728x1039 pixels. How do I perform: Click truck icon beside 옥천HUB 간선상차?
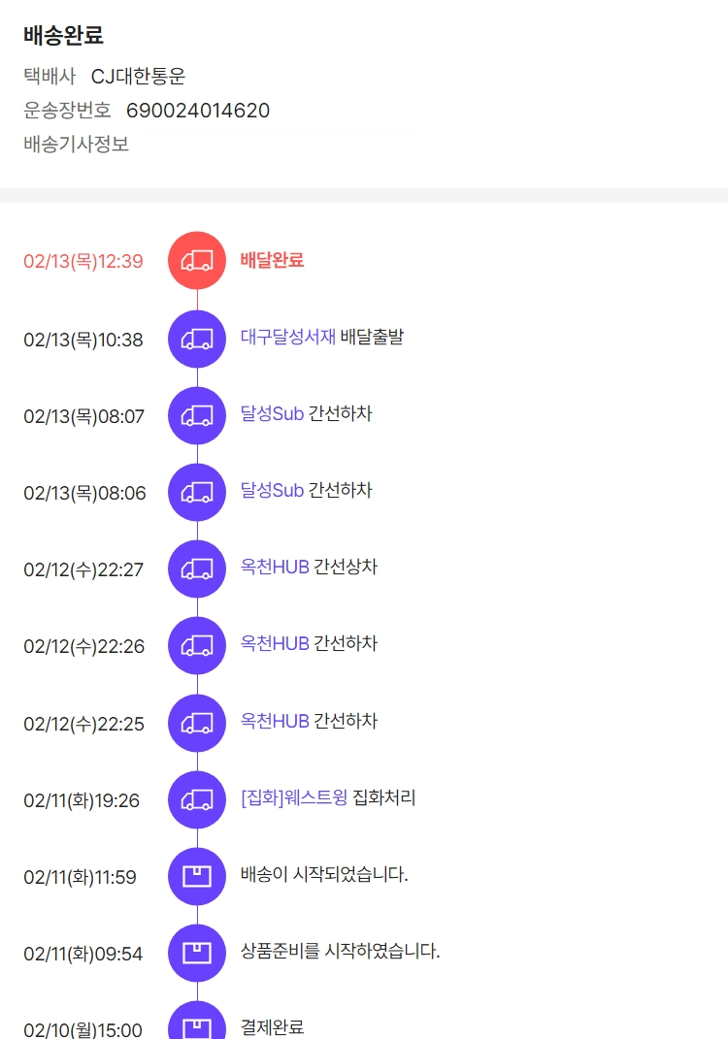(197, 568)
